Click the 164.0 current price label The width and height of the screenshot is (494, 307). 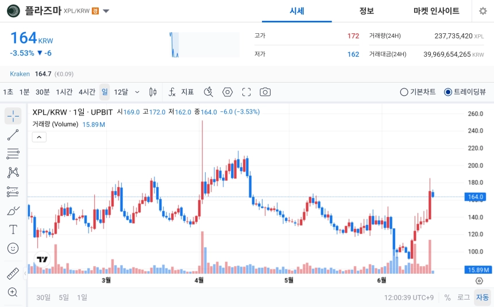(x=475, y=197)
